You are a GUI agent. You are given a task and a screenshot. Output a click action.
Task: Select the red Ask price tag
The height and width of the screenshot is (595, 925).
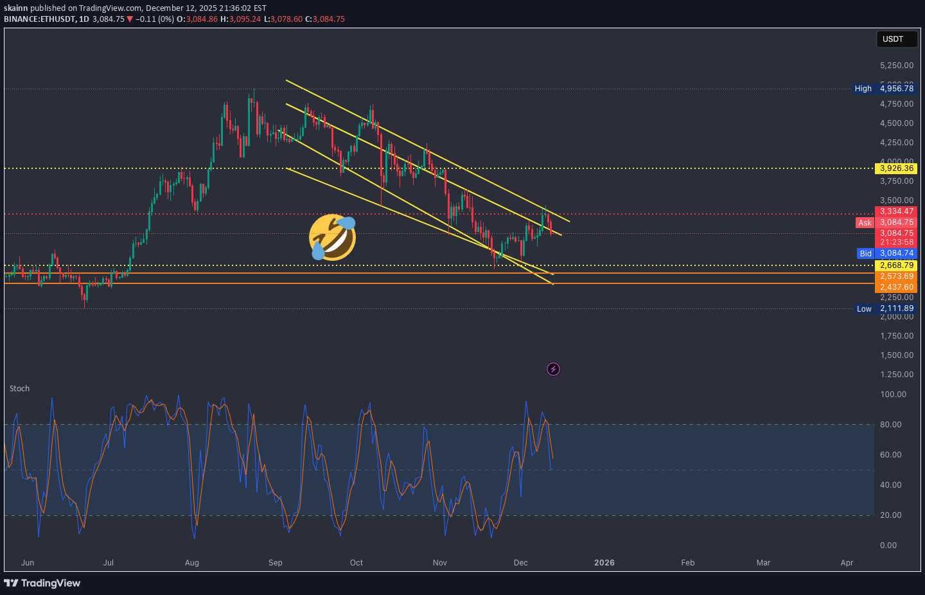click(x=865, y=223)
